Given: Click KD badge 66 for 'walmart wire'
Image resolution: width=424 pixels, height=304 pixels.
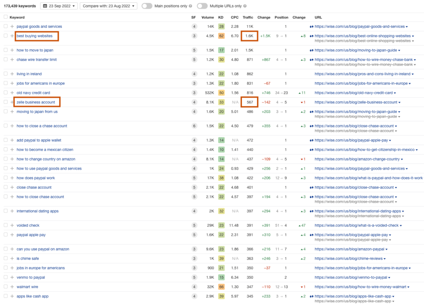Looking at the screenshot, I should (222, 287).
